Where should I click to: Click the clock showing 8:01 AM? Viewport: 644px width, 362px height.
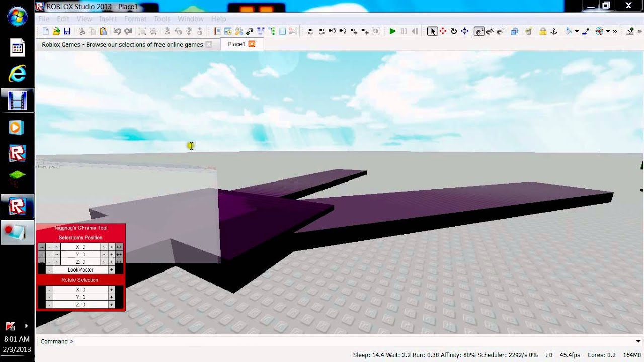tap(17, 339)
